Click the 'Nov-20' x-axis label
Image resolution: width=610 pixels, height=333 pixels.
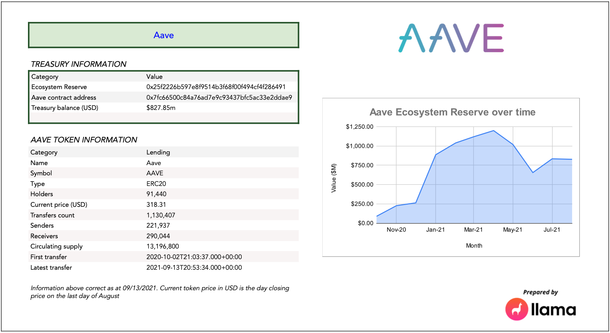point(396,230)
